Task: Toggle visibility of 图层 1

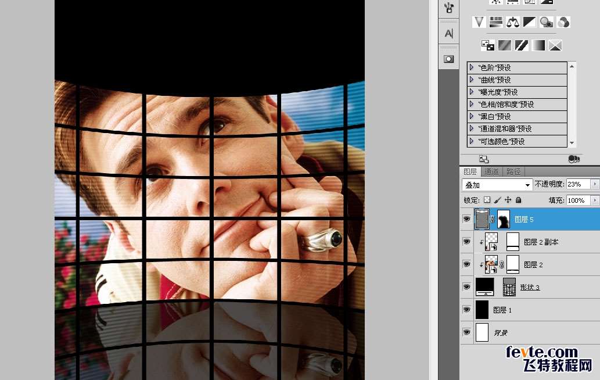Action: tap(466, 310)
